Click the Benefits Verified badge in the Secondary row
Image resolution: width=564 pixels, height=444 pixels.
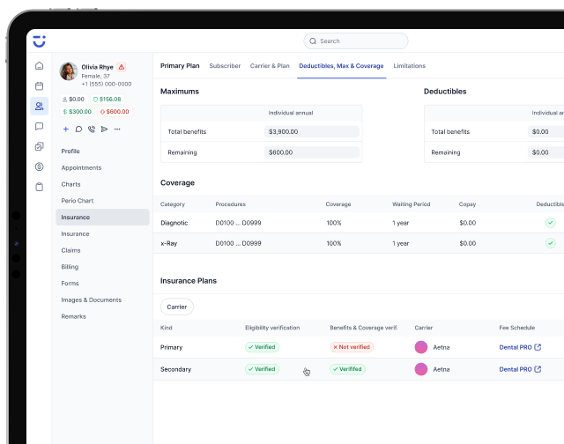347,369
